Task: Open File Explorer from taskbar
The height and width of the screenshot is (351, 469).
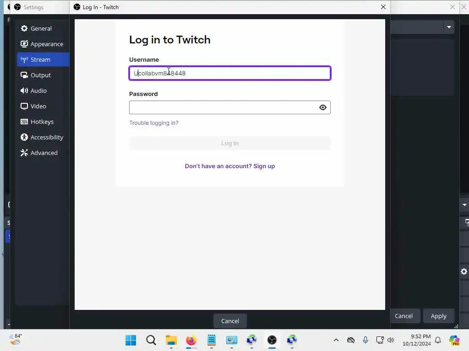Action: (x=171, y=340)
